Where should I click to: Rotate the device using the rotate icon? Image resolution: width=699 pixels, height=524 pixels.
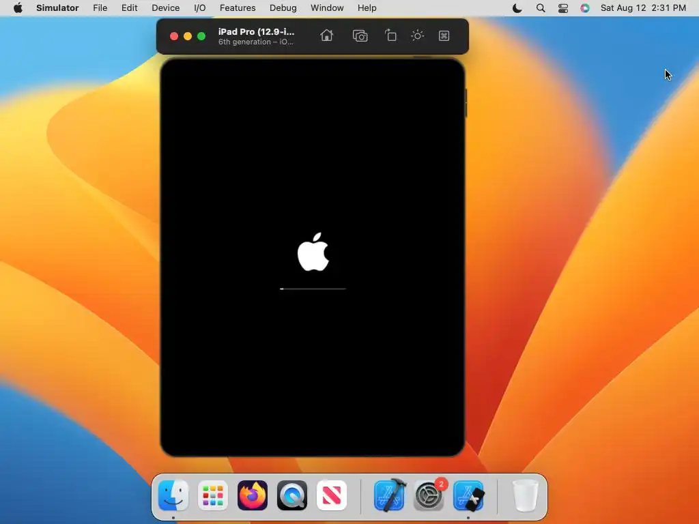click(390, 35)
